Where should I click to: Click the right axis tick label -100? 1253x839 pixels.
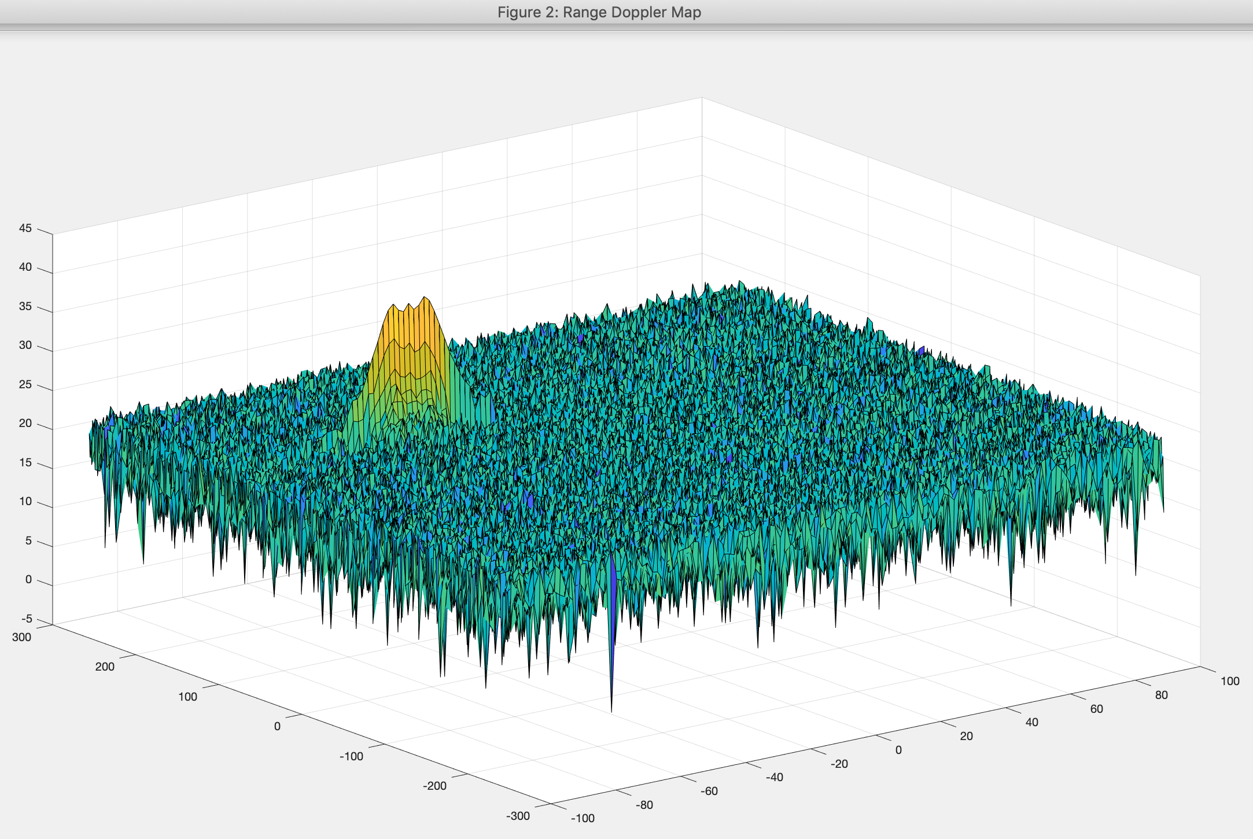tap(583, 818)
